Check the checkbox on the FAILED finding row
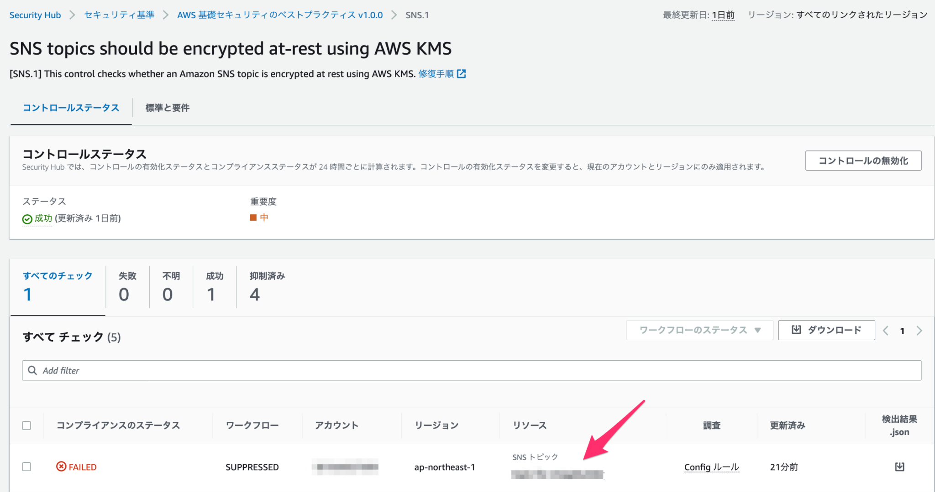The image size is (935, 492). pos(27,466)
